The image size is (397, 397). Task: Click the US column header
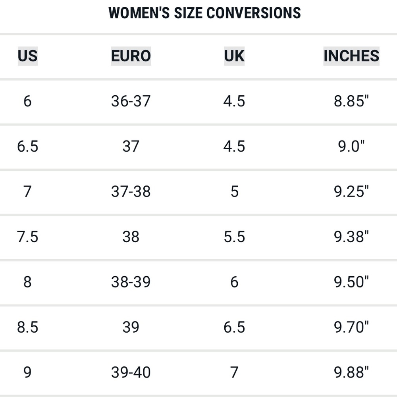coord(28,56)
